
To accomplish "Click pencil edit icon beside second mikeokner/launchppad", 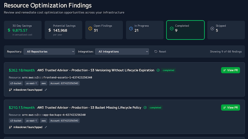I will 46,127.
